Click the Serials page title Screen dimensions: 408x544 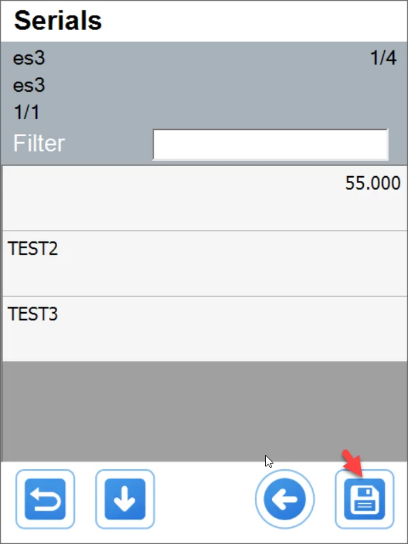(x=58, y=21)
